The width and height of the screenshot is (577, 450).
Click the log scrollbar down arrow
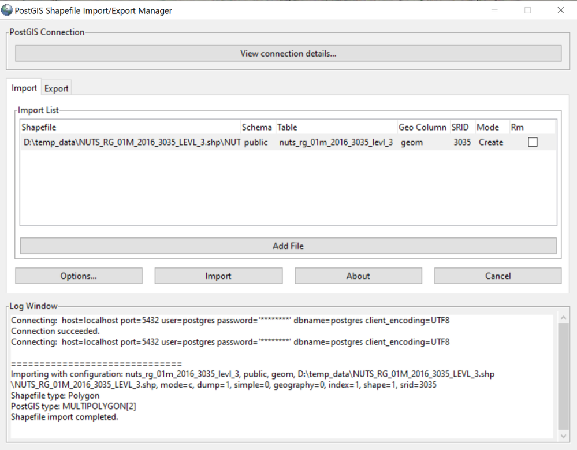pyautogui.click(x=563, y=436)
